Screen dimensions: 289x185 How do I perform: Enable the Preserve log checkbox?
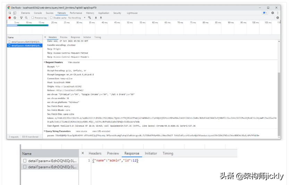click(x=33, y=18)
